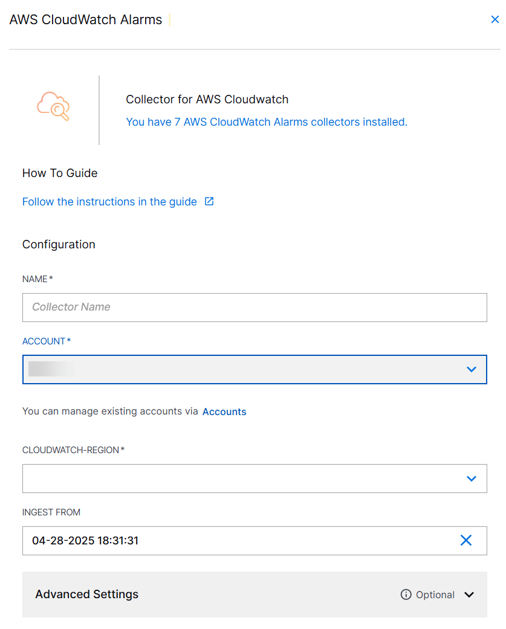
Task: Focus the Collector Name input field
Action: point(255,308)
